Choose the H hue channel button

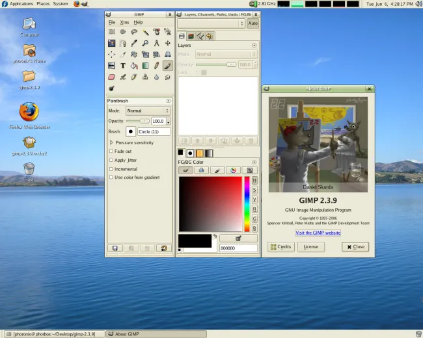click(254, 180)
